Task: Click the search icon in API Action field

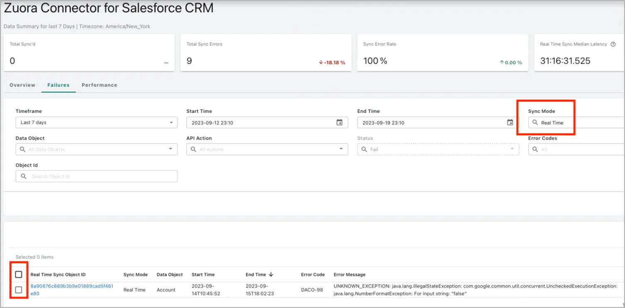Action: tap(194, 149)
